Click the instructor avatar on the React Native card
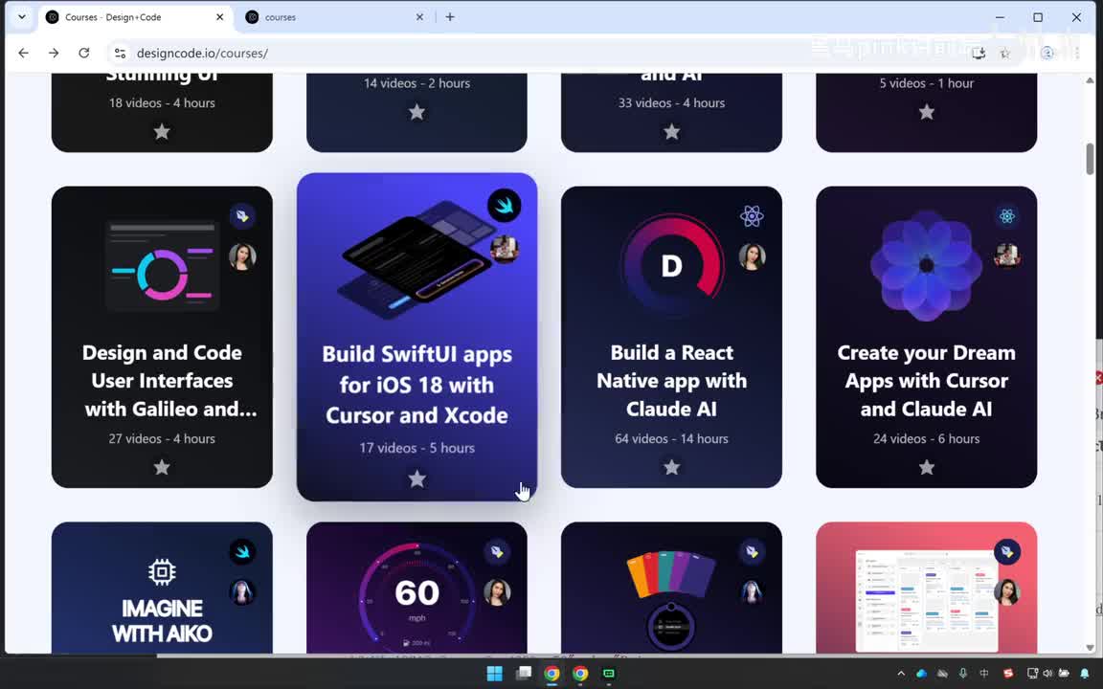 pyautogui.click(x=752, y=256)
